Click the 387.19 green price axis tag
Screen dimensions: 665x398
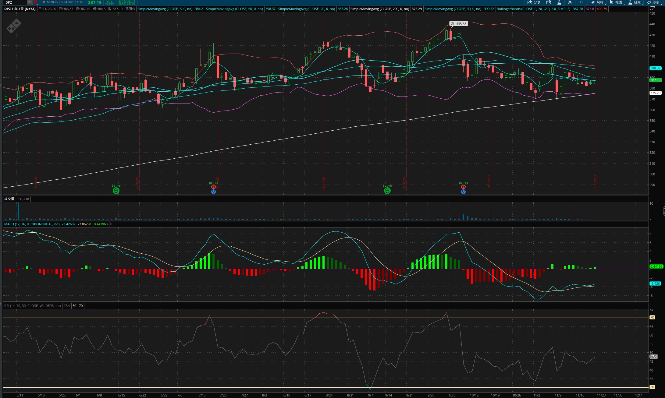(x=655, y=80)
